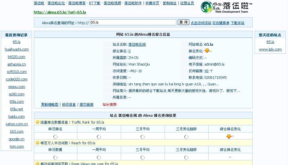Click the loading spinner under 昨日排名
Screen dimensions: 288x165
pyautogui.click(x=55, y=137)
